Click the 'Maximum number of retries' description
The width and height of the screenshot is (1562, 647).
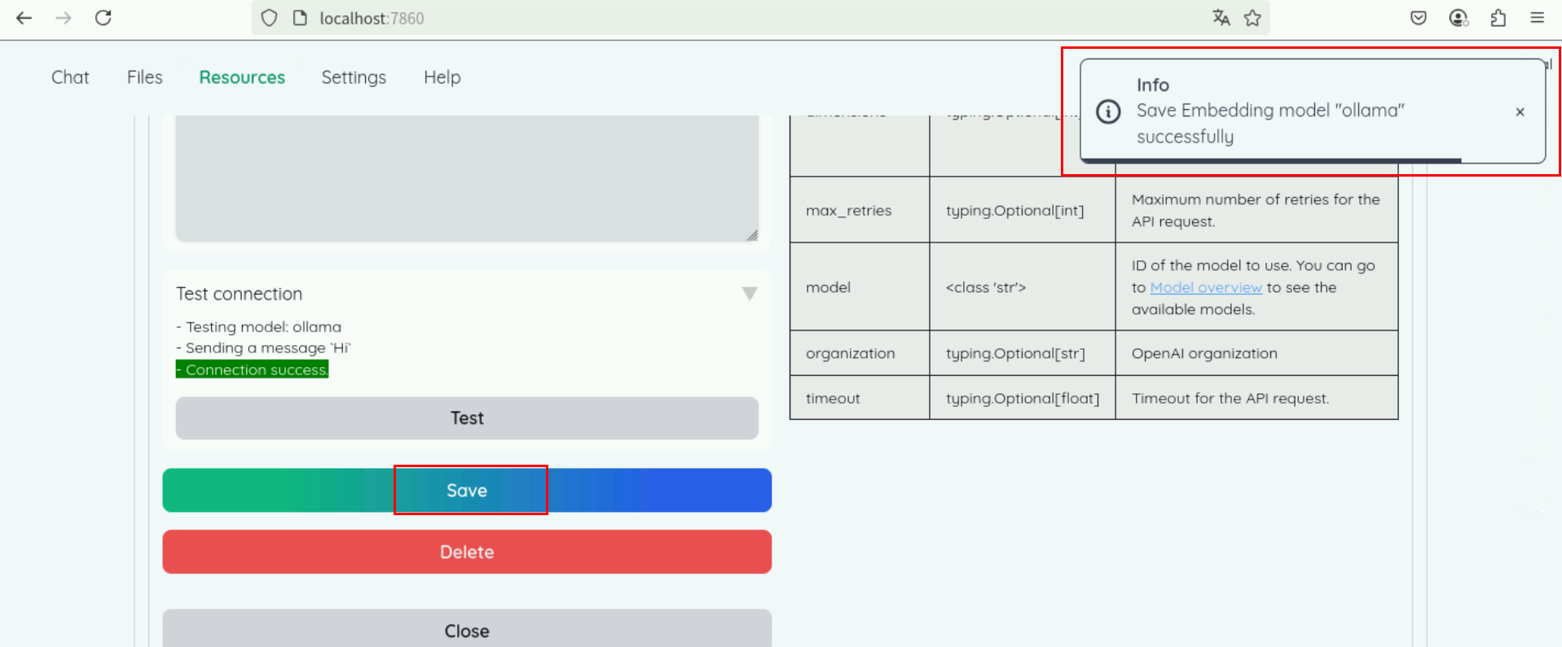tap(1256, 210)
